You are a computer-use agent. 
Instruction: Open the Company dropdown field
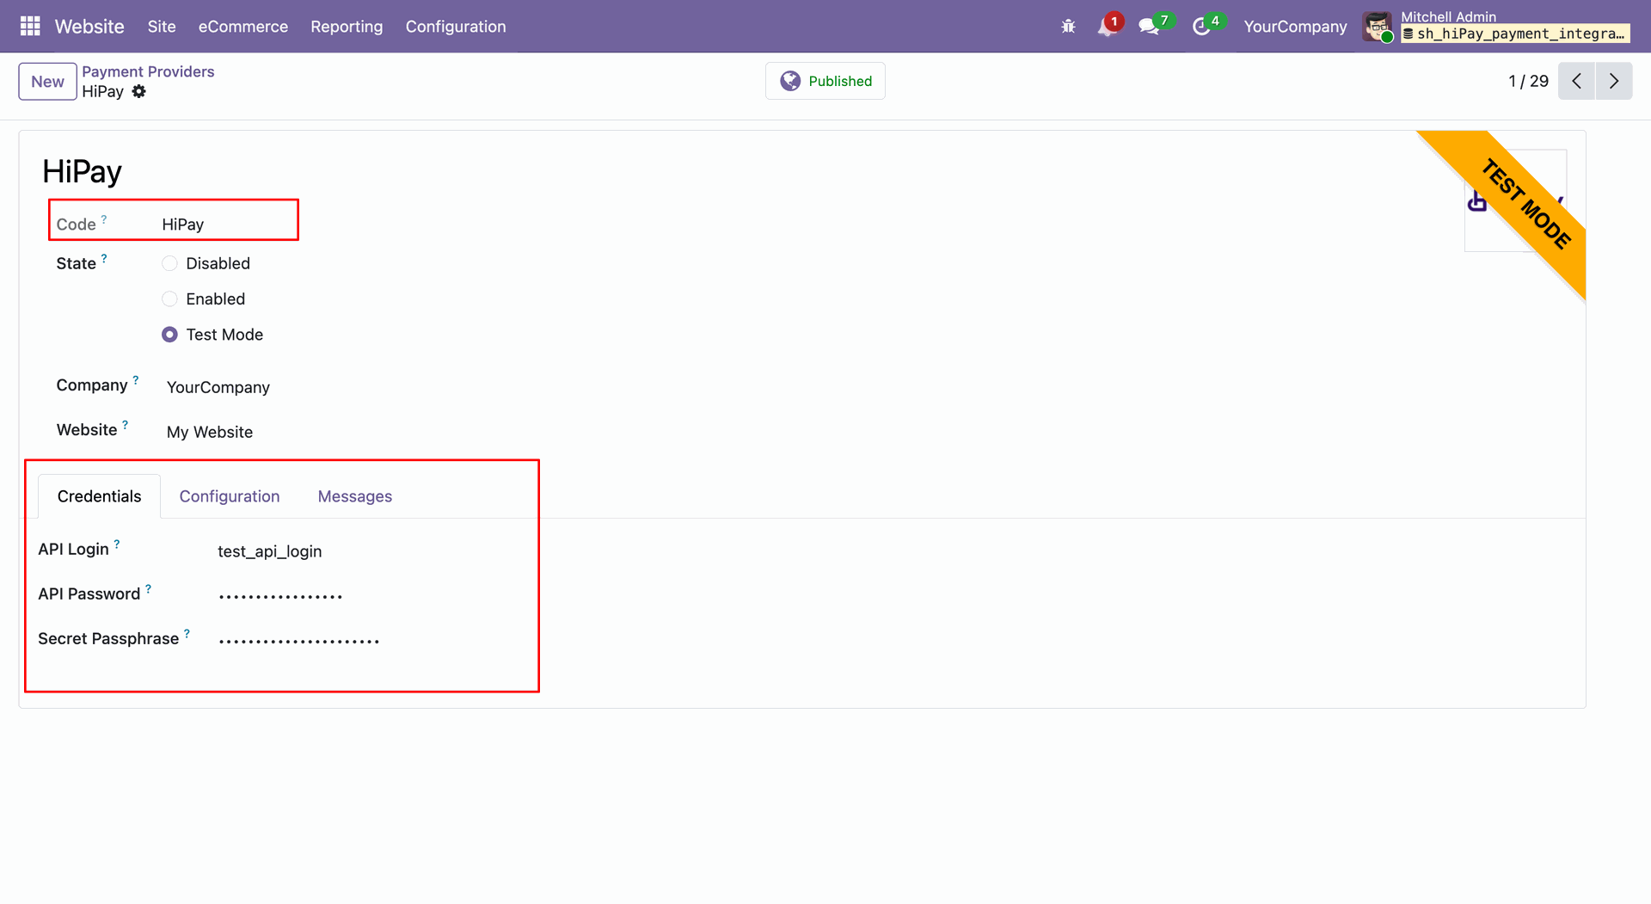point(218,388)
